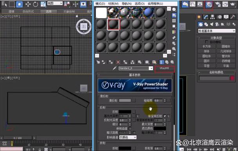Select the red-outlined active material slot
The width and height of the screenshot is (238, 151).
click(113, 24)
